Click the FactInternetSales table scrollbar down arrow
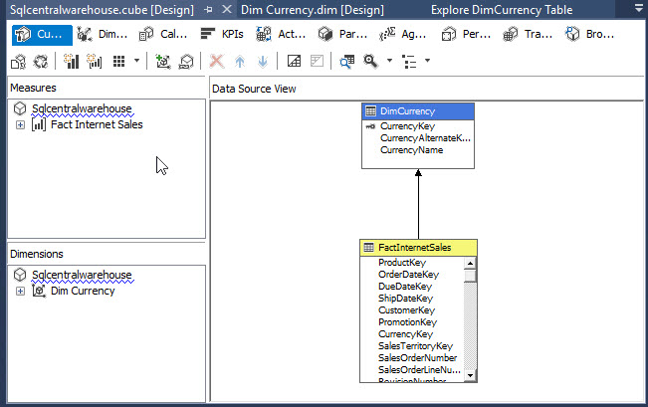Image resolution: width=648 pixels, height=407 pixels. (x=471, y=377)
